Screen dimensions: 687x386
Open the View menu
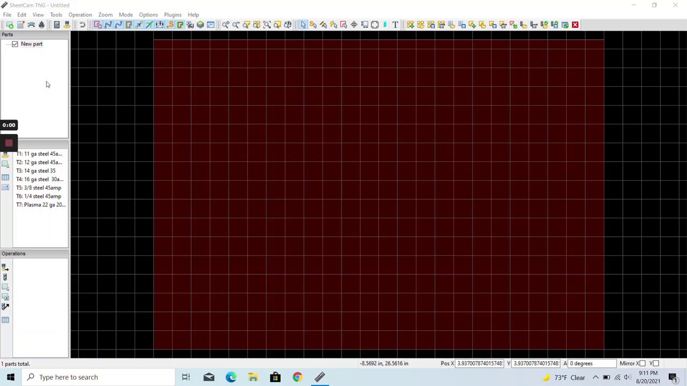pyautogui.click(x=38, y=14)
